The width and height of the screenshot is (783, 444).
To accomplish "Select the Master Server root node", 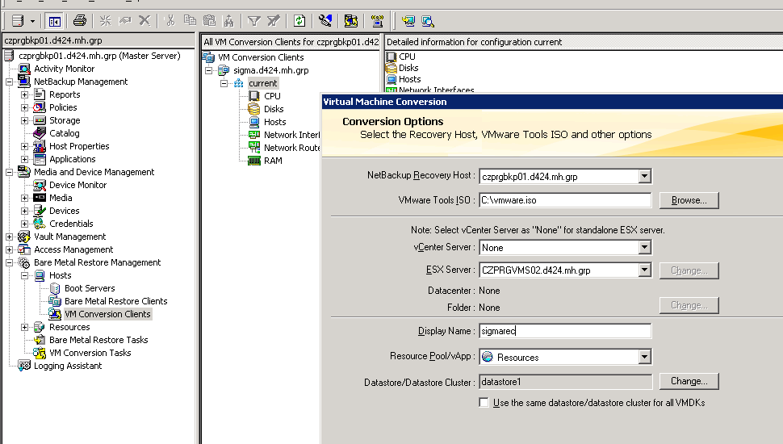I will click(99, 56).
